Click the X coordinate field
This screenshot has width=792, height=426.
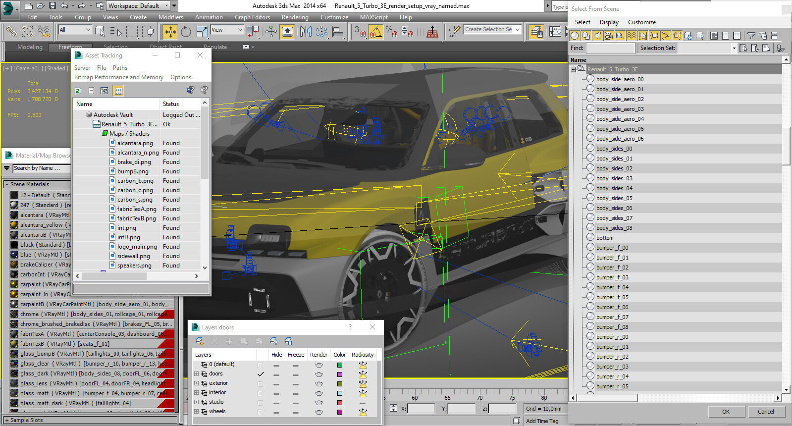coord(421,409)
